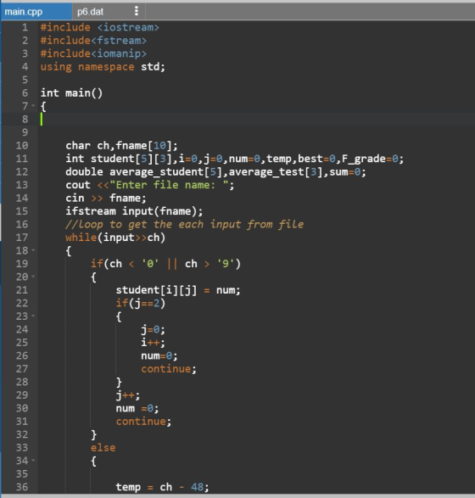
Task: Click line number 36 in the gutter
Action: [x=22, y=487]
